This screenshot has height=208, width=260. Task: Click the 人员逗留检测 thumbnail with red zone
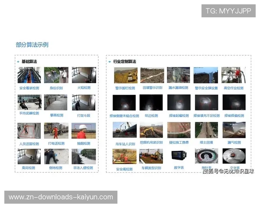[x=29, y=131]
